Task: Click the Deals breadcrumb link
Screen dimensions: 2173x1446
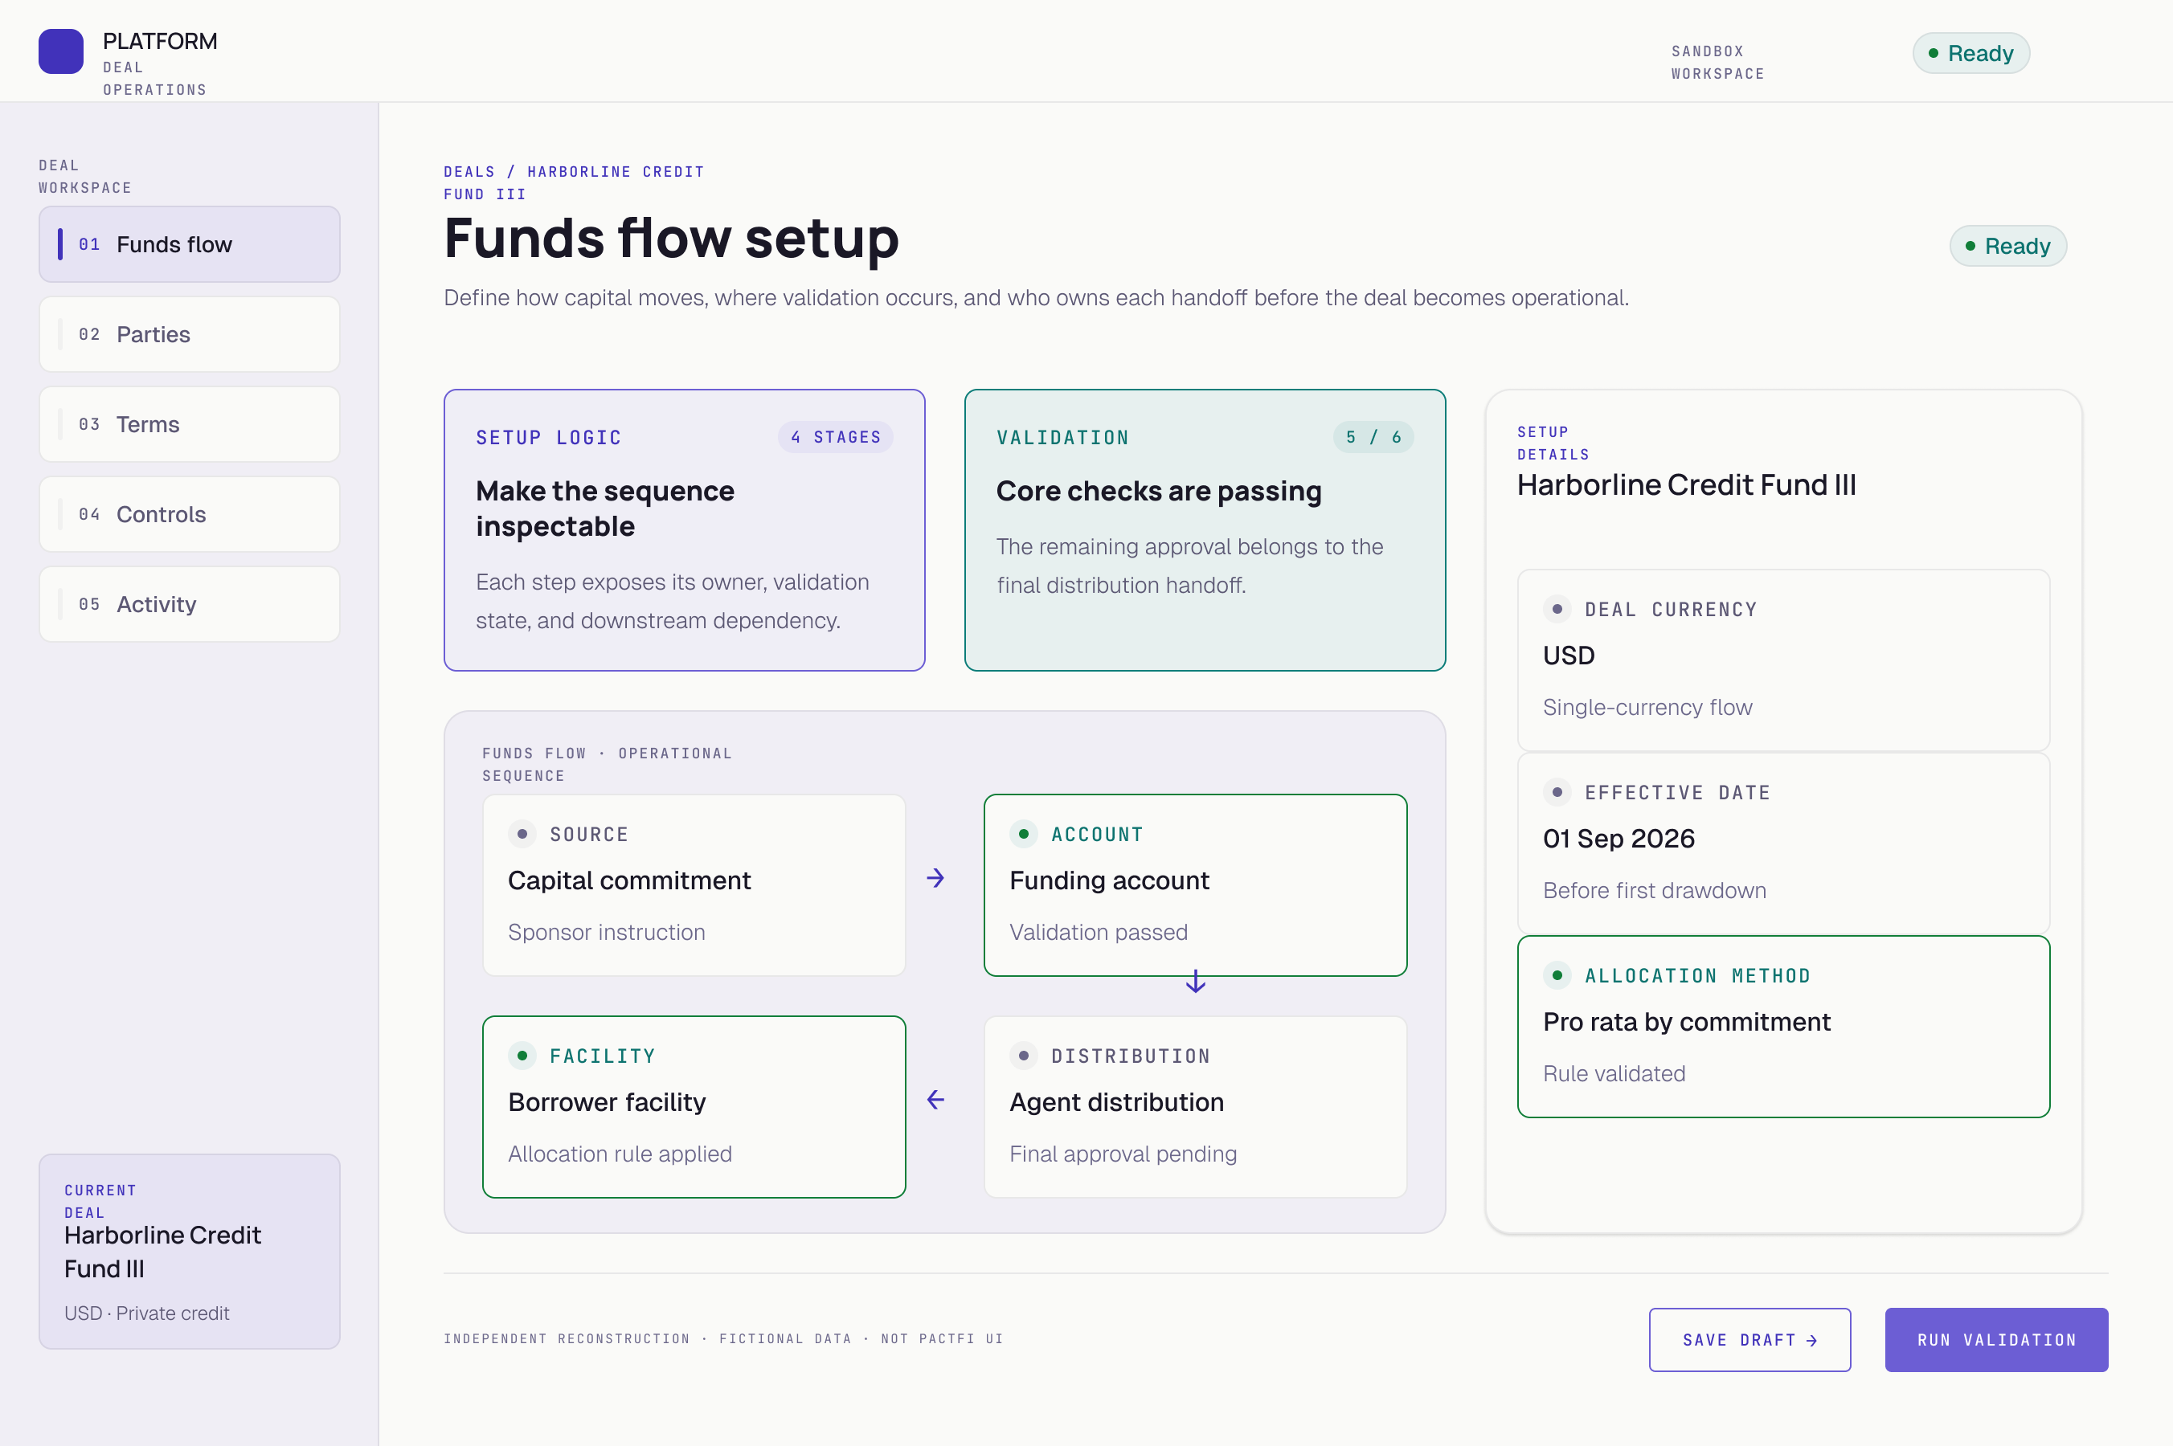Action: 469,172
